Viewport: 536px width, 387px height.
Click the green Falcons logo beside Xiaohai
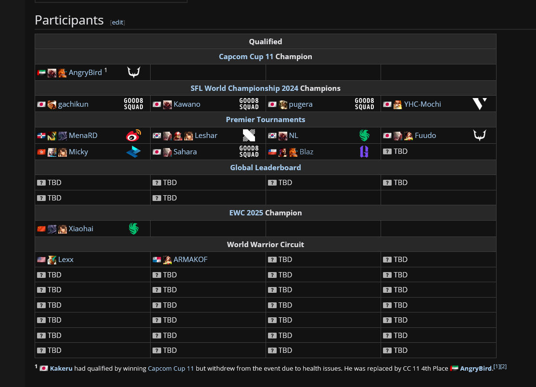[x=134, y=228]
